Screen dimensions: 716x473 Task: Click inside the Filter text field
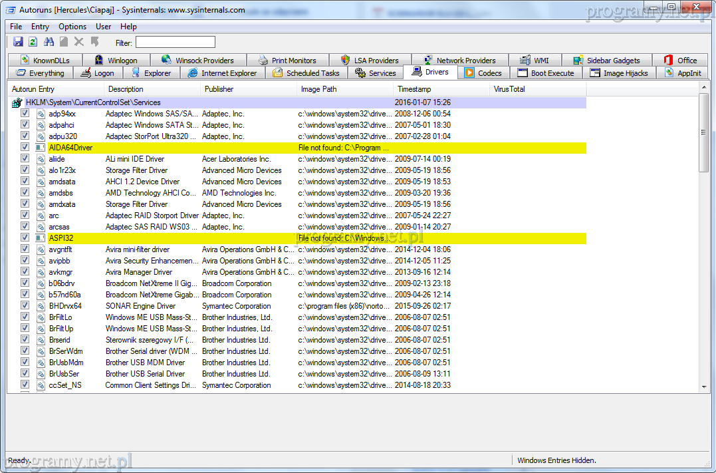[x=176, y=43]
